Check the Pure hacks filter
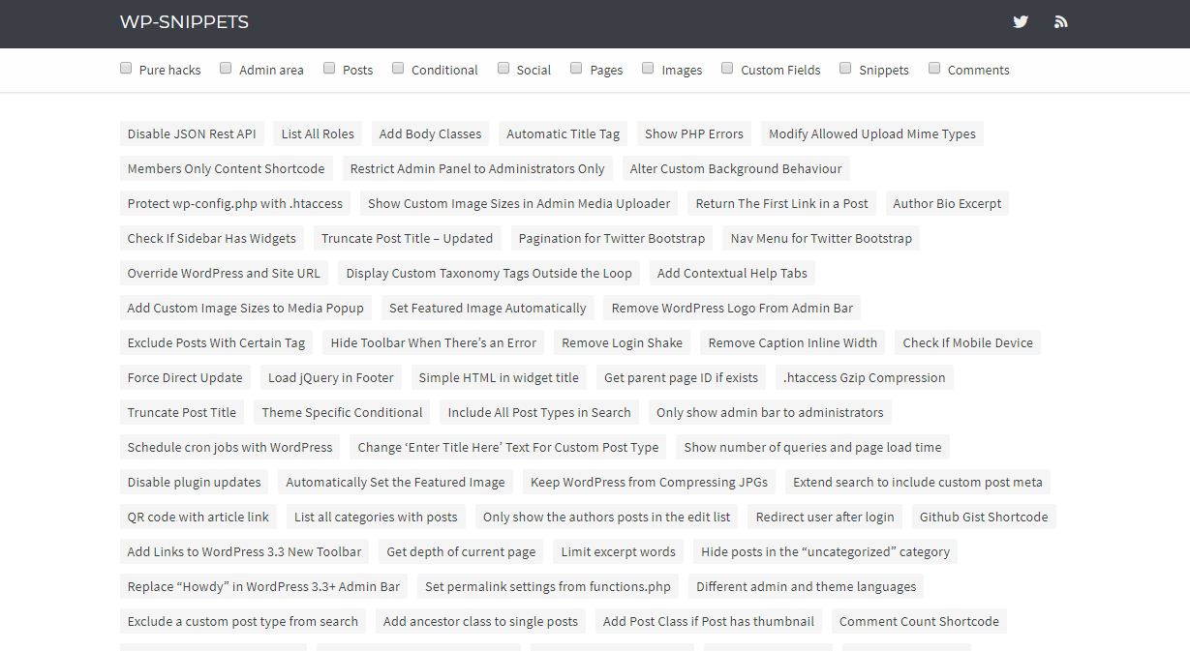 [126, 68]
